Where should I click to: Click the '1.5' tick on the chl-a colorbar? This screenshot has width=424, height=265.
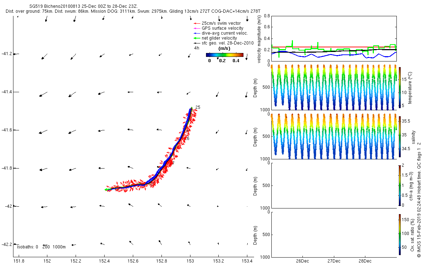(x=406, y=175)
